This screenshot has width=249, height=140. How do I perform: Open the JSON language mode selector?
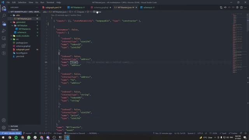pos(213,133)
